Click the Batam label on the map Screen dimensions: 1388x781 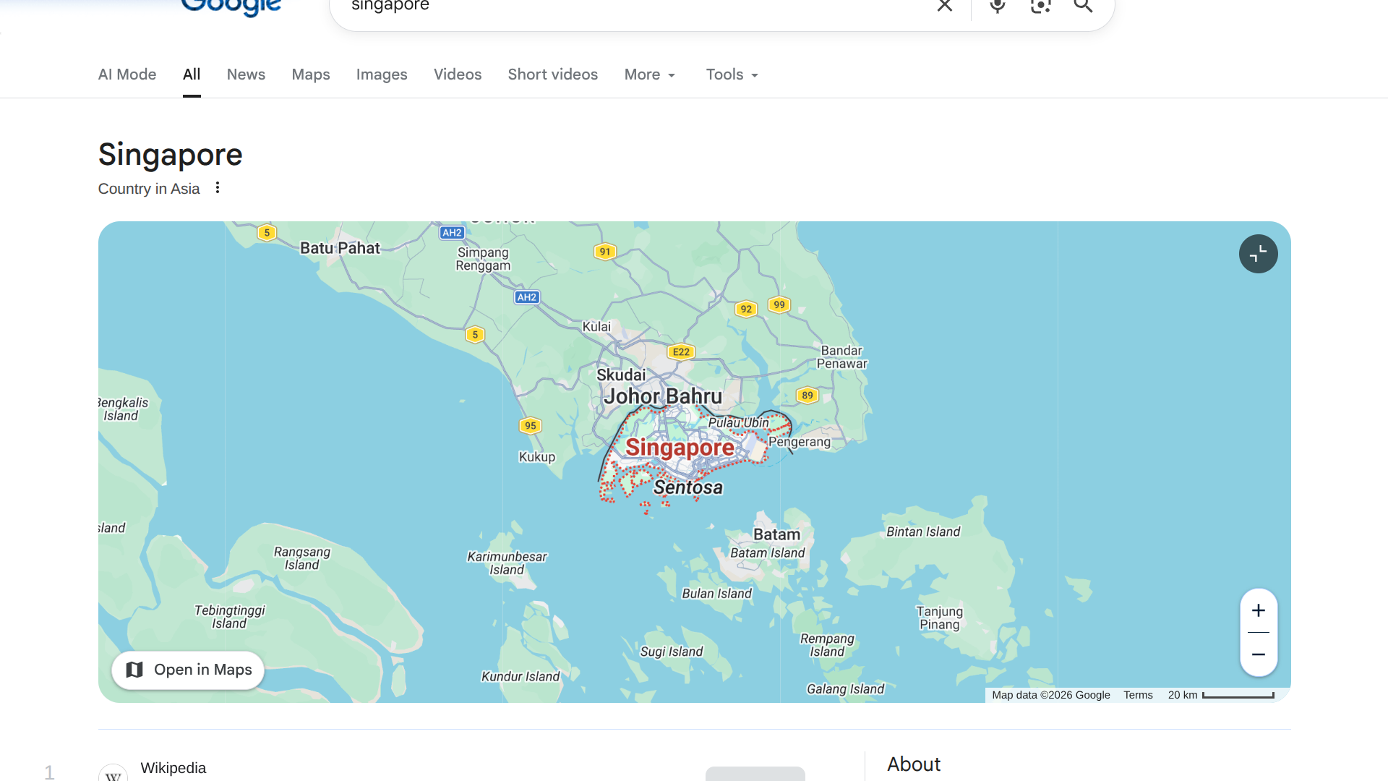pos(776,534)
